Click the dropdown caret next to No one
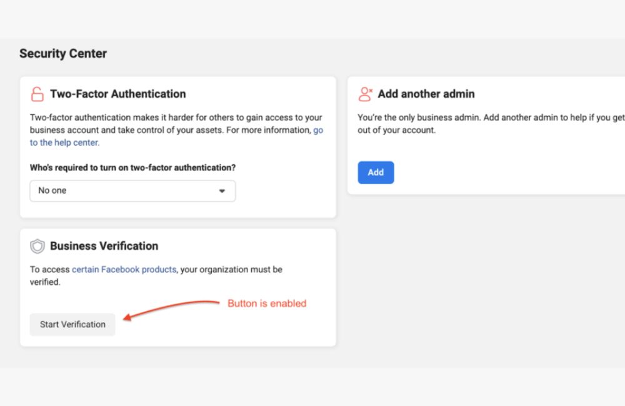 tap(222, 191)
